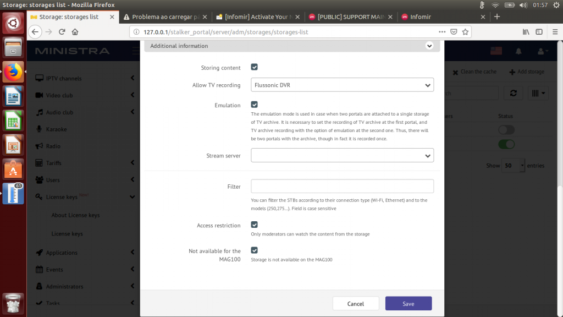Open the Trash in the dock
563x317 pixels.
(x=13, y=303)
